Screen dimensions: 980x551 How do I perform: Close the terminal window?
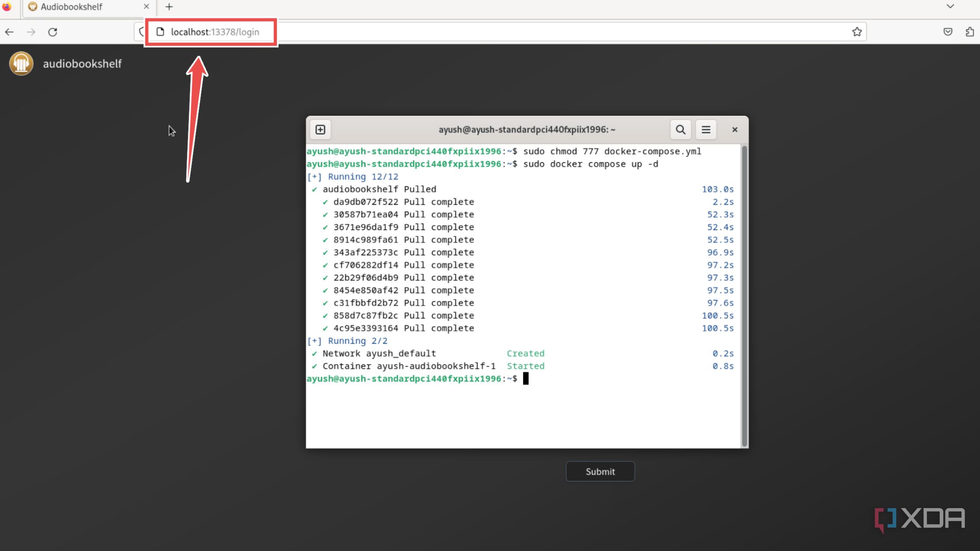[735, 129]
